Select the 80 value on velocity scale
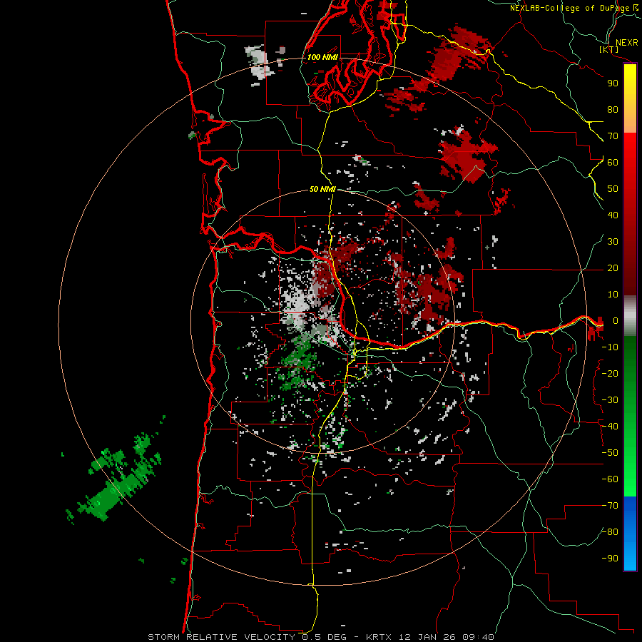The height and width of the screenshot is (642, 642). click(x=613, y=110)
